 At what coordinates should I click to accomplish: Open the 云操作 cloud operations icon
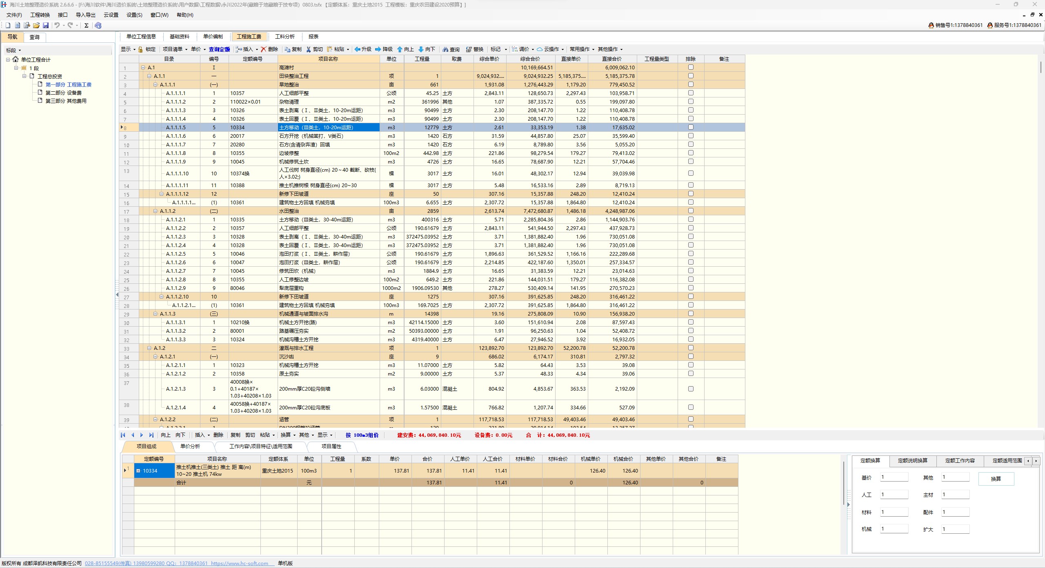pyautogui.click(x=540, y=49)
